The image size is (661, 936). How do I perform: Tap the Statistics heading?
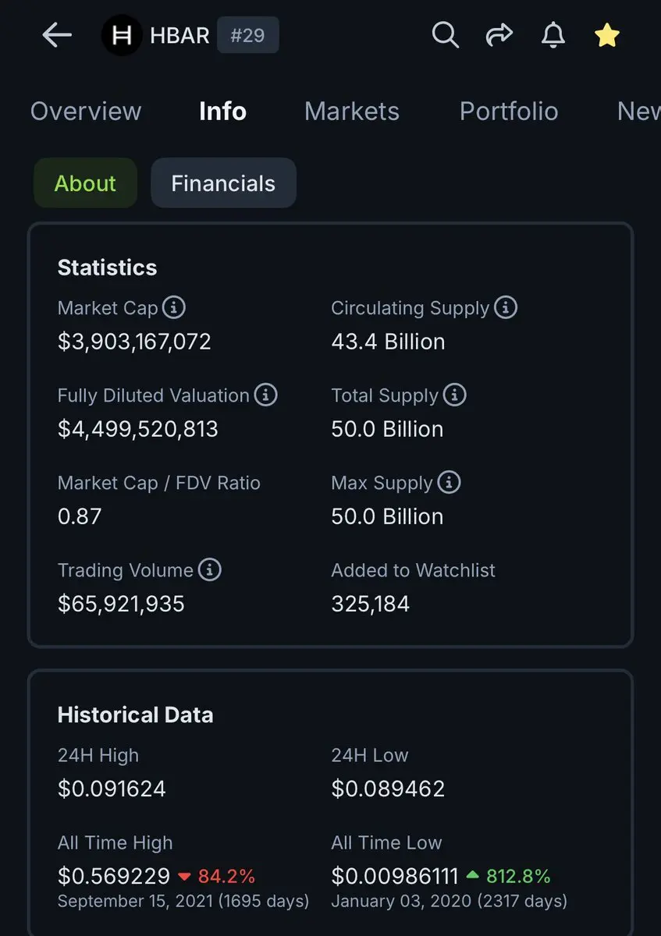(107, 268)
